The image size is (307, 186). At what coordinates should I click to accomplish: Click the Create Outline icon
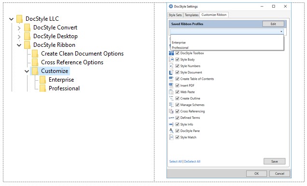coord(171,99)
